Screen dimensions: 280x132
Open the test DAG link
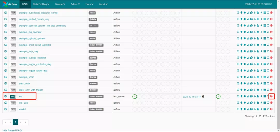[20, 96]
